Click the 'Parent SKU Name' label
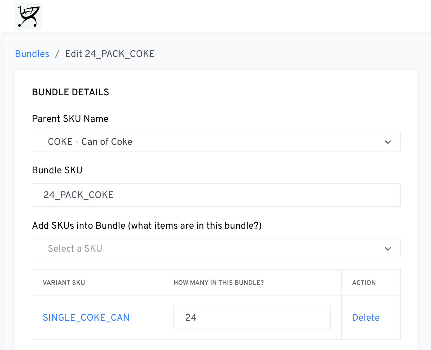 click(x=70, y=119)
